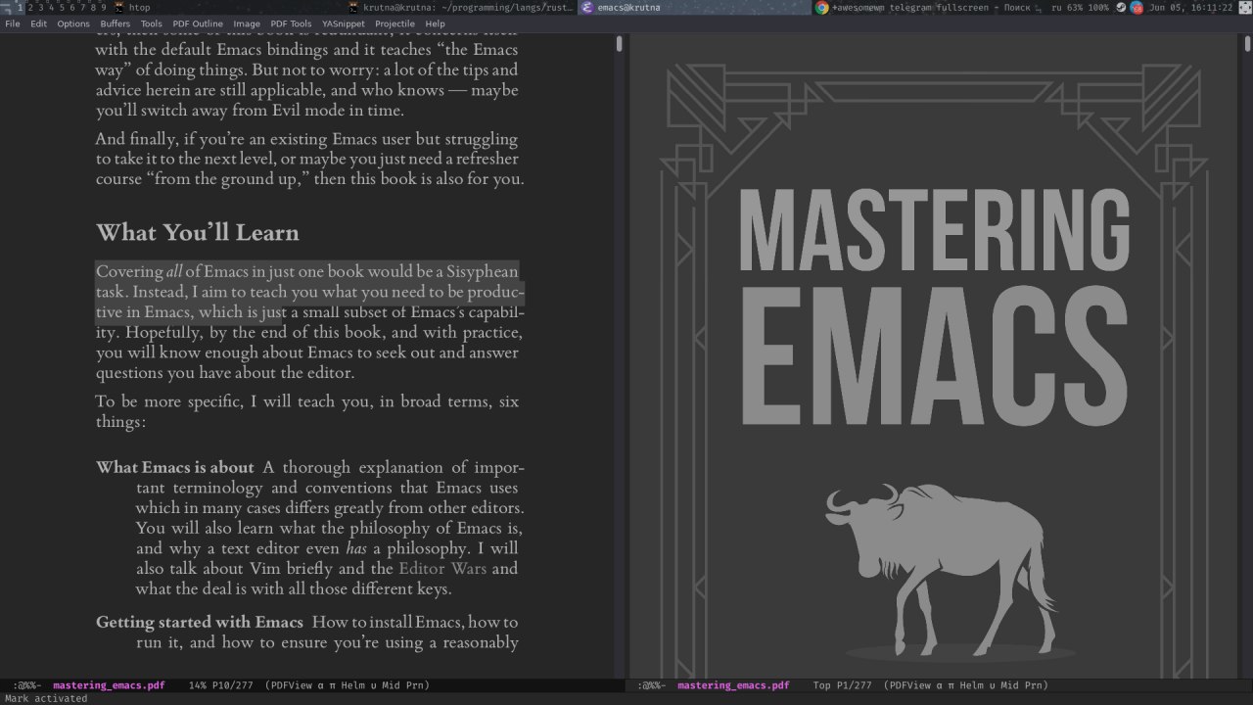1253x705 pixels.
Task: Click the Top P1/277 position indicator
Action: 842,685
